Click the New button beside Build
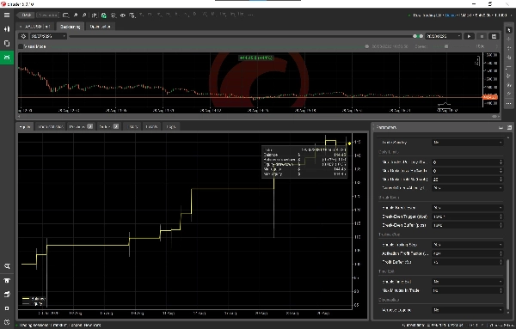Image resolution: width=516 pixels, height=329 pixels. point(47,15)
